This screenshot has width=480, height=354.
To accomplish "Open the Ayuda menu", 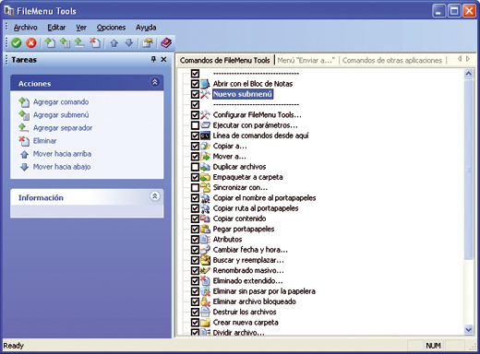I will tap(146, 28).
